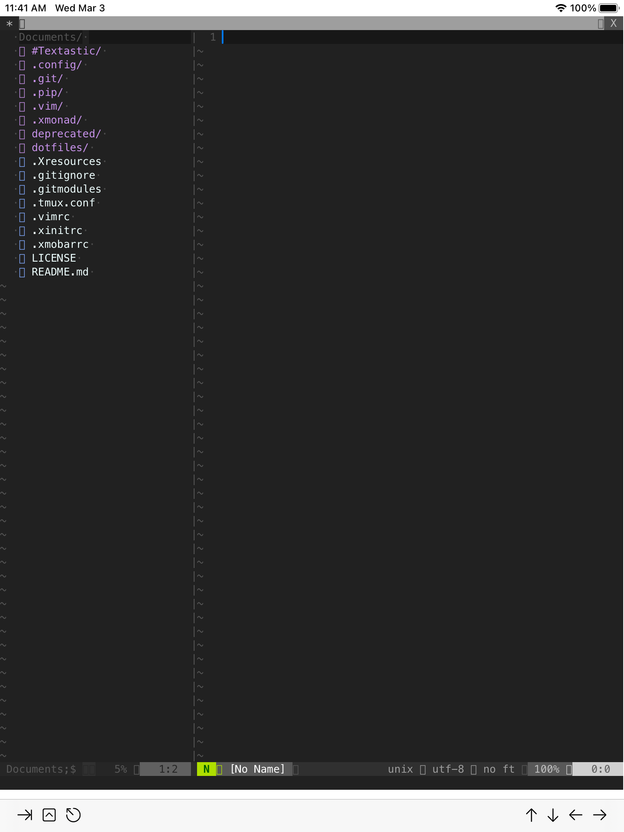Click the document icon beside .vimrc
This screenshot has width=624, height=832.
click(22, 217)
